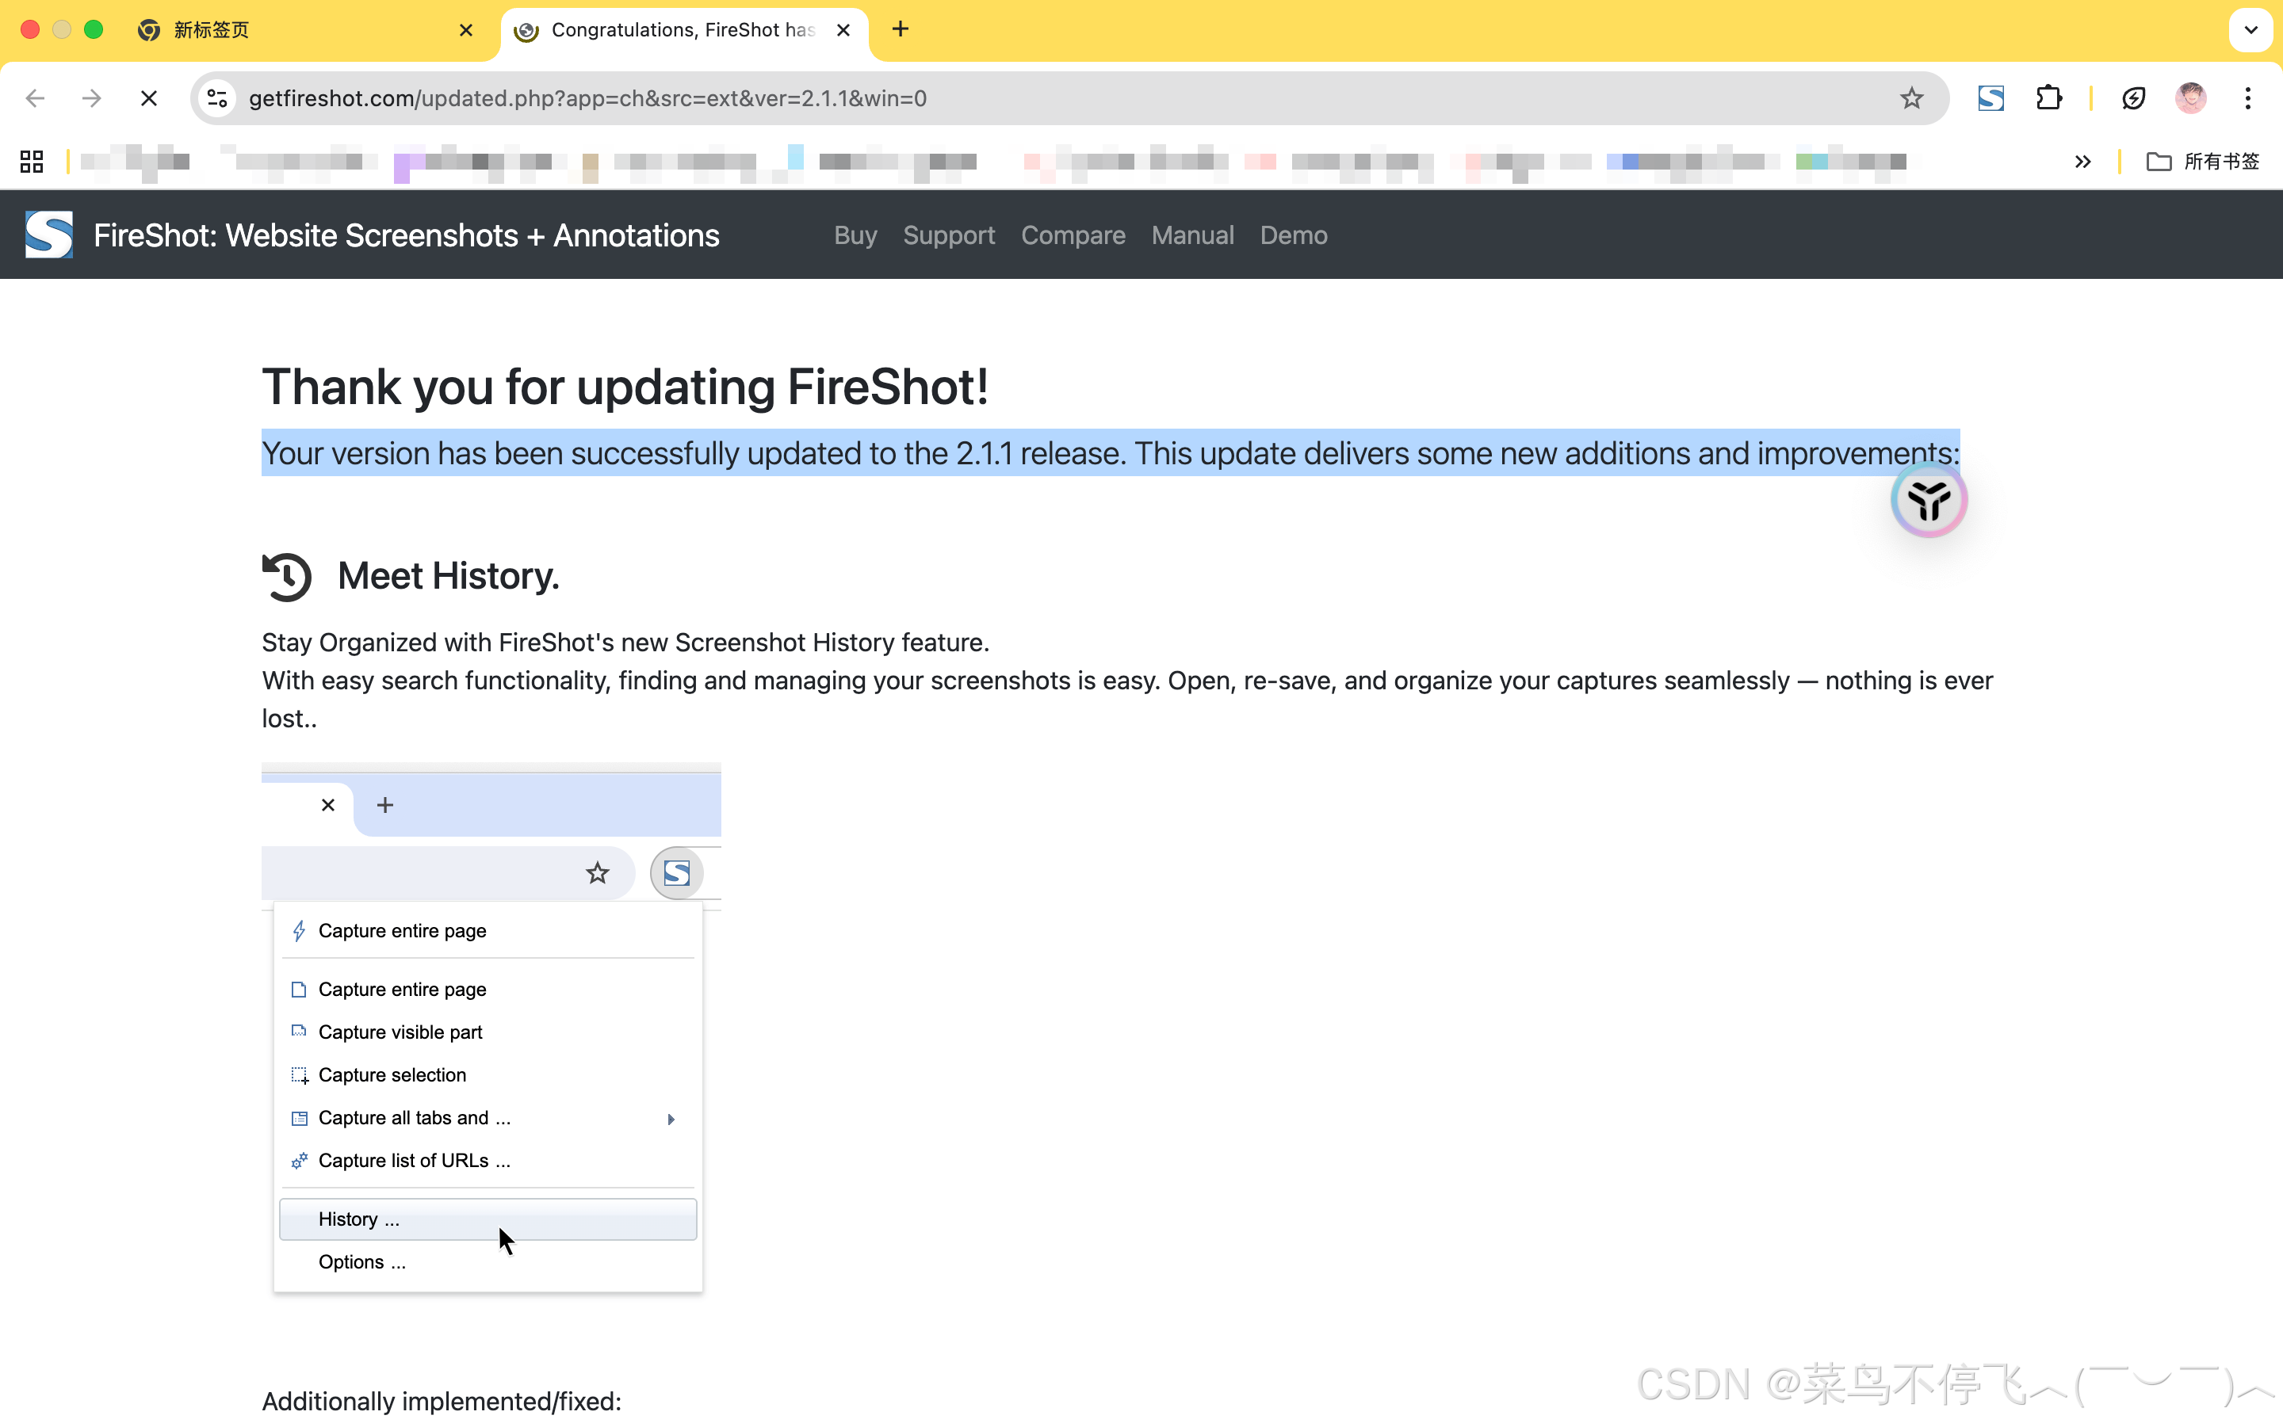Go to the Manual navigation link
This screenshot has width=2283, height=1423.
[1192, 235]
